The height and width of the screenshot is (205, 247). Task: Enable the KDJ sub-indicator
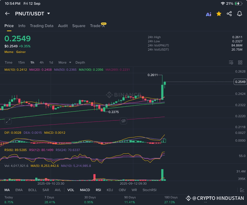click(x=110, y=190)
